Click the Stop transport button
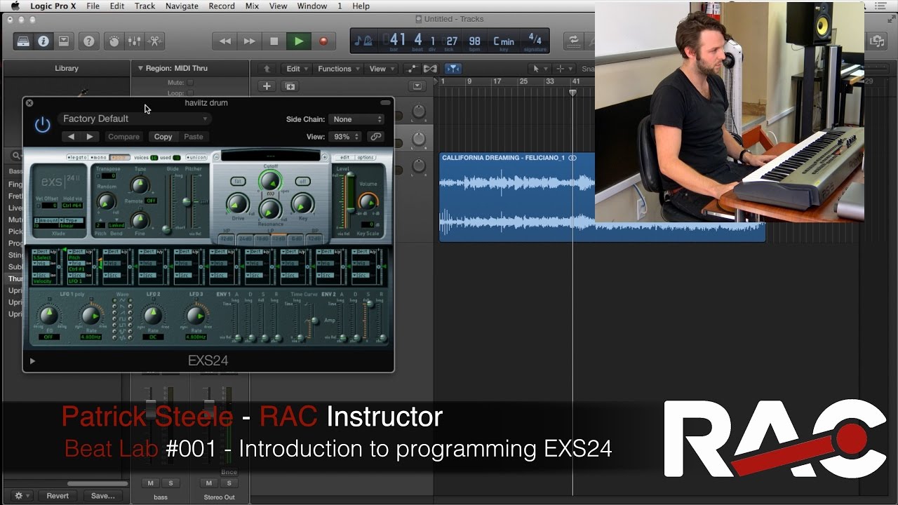Image resolution: width=898 pixels, height=505 pixels. pyautogui.click(x=274, y=41)
